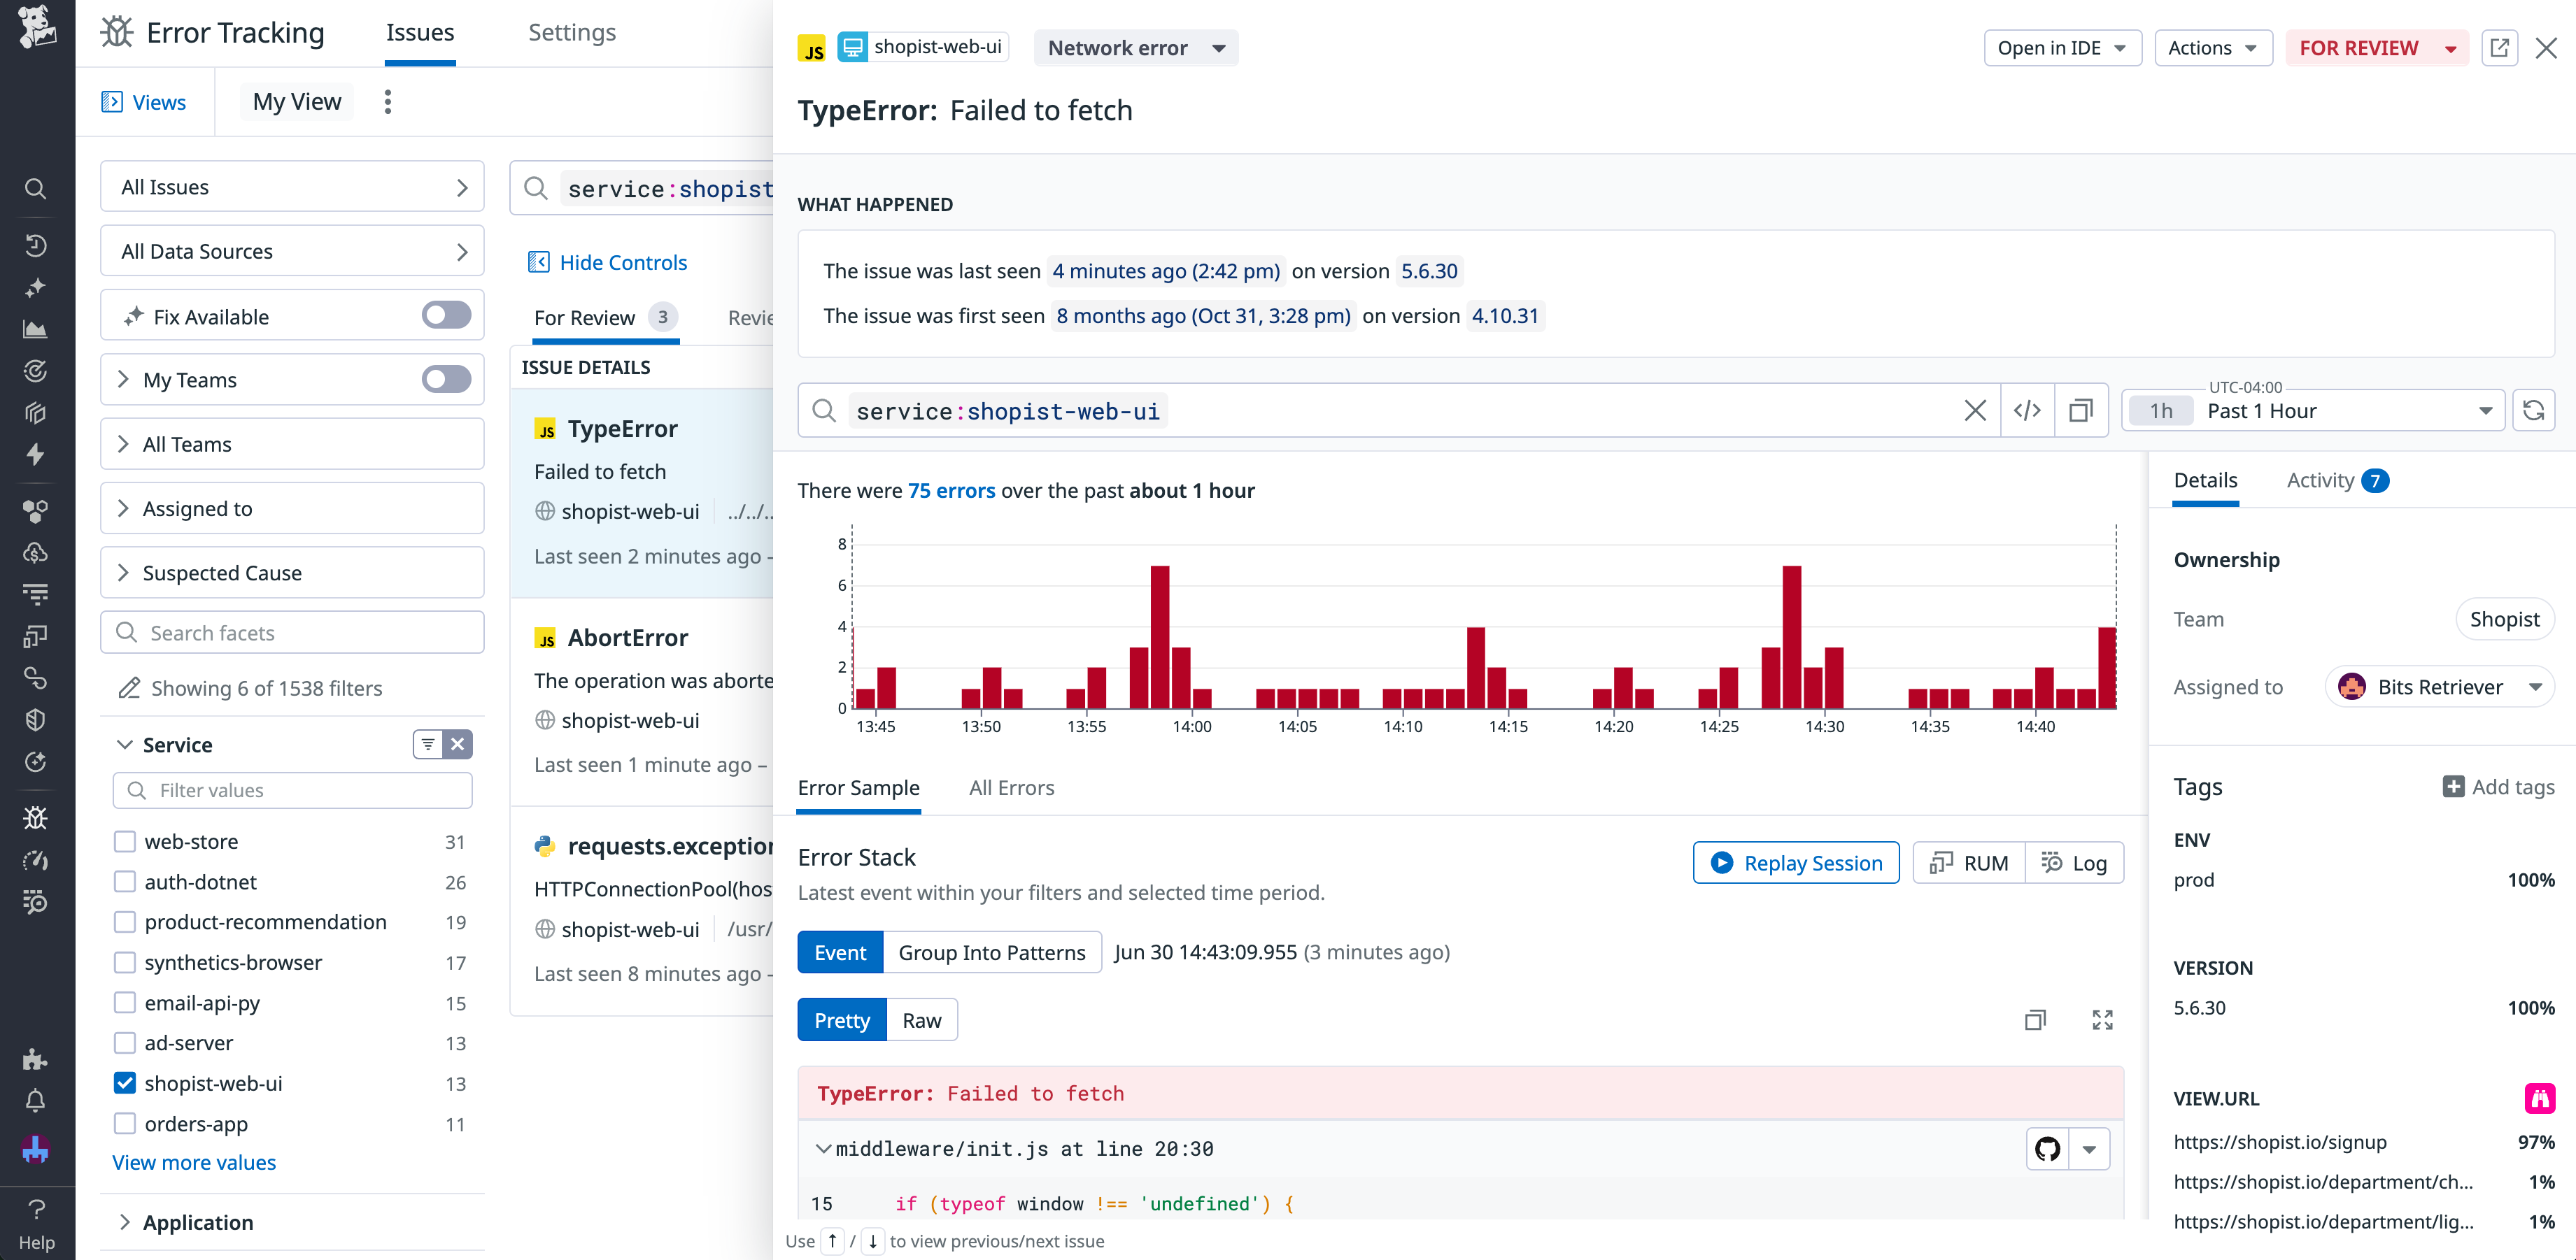The image size is (2576, 1260).
Task: Uncheck the shopist-web-ui service checkbox
Action: [x=124, y=1083]
